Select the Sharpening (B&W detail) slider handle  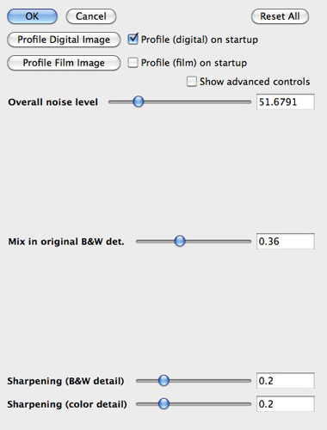tap(163, 380)
